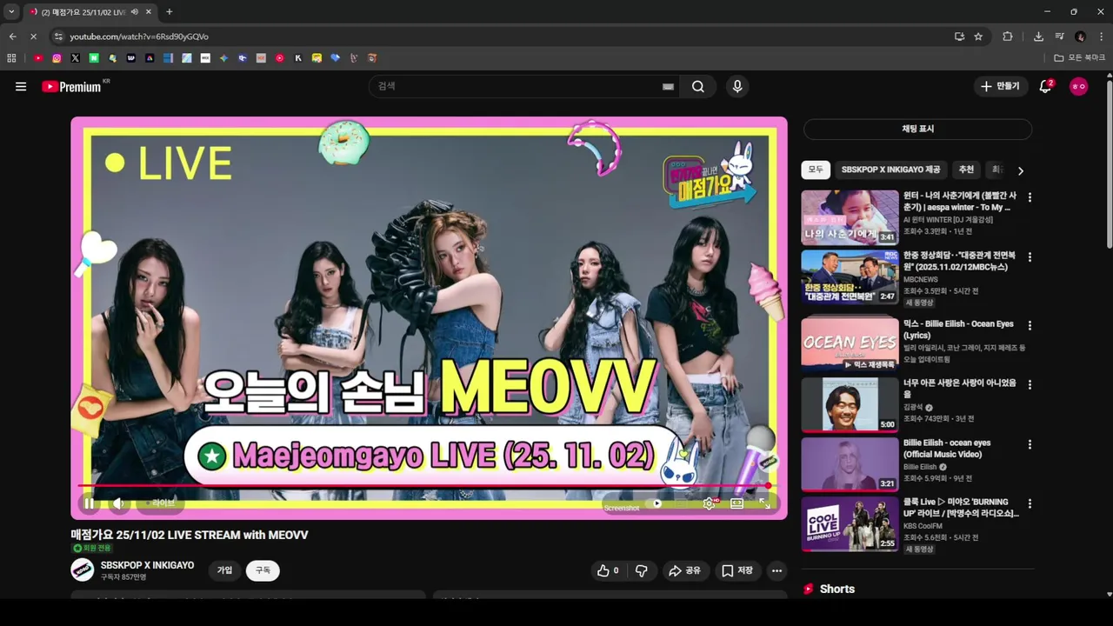The height and width of the screenshot is (626, 1113).
Task: Open media control icon in Chrome toolbar
Action: coord(1059,37)
